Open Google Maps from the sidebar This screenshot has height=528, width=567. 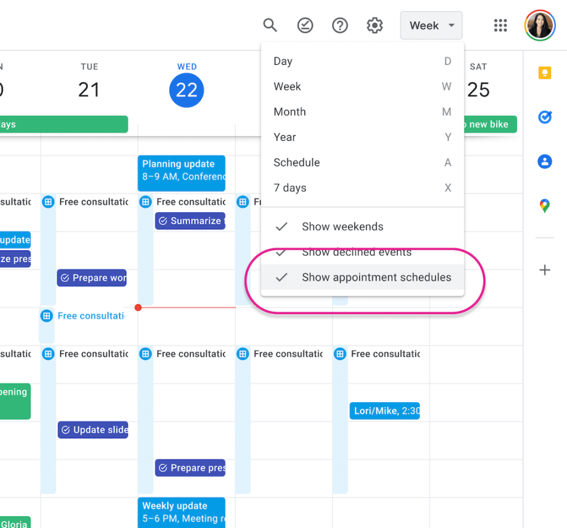click(x=544, y=206)
